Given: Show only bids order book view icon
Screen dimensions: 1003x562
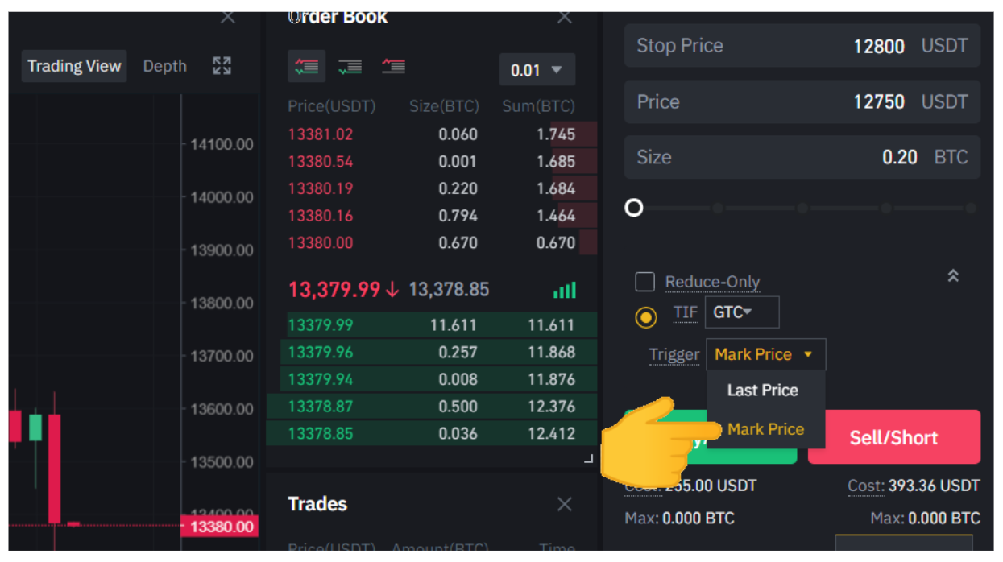Looking at the screenshot, I should (x=350, y=67).
